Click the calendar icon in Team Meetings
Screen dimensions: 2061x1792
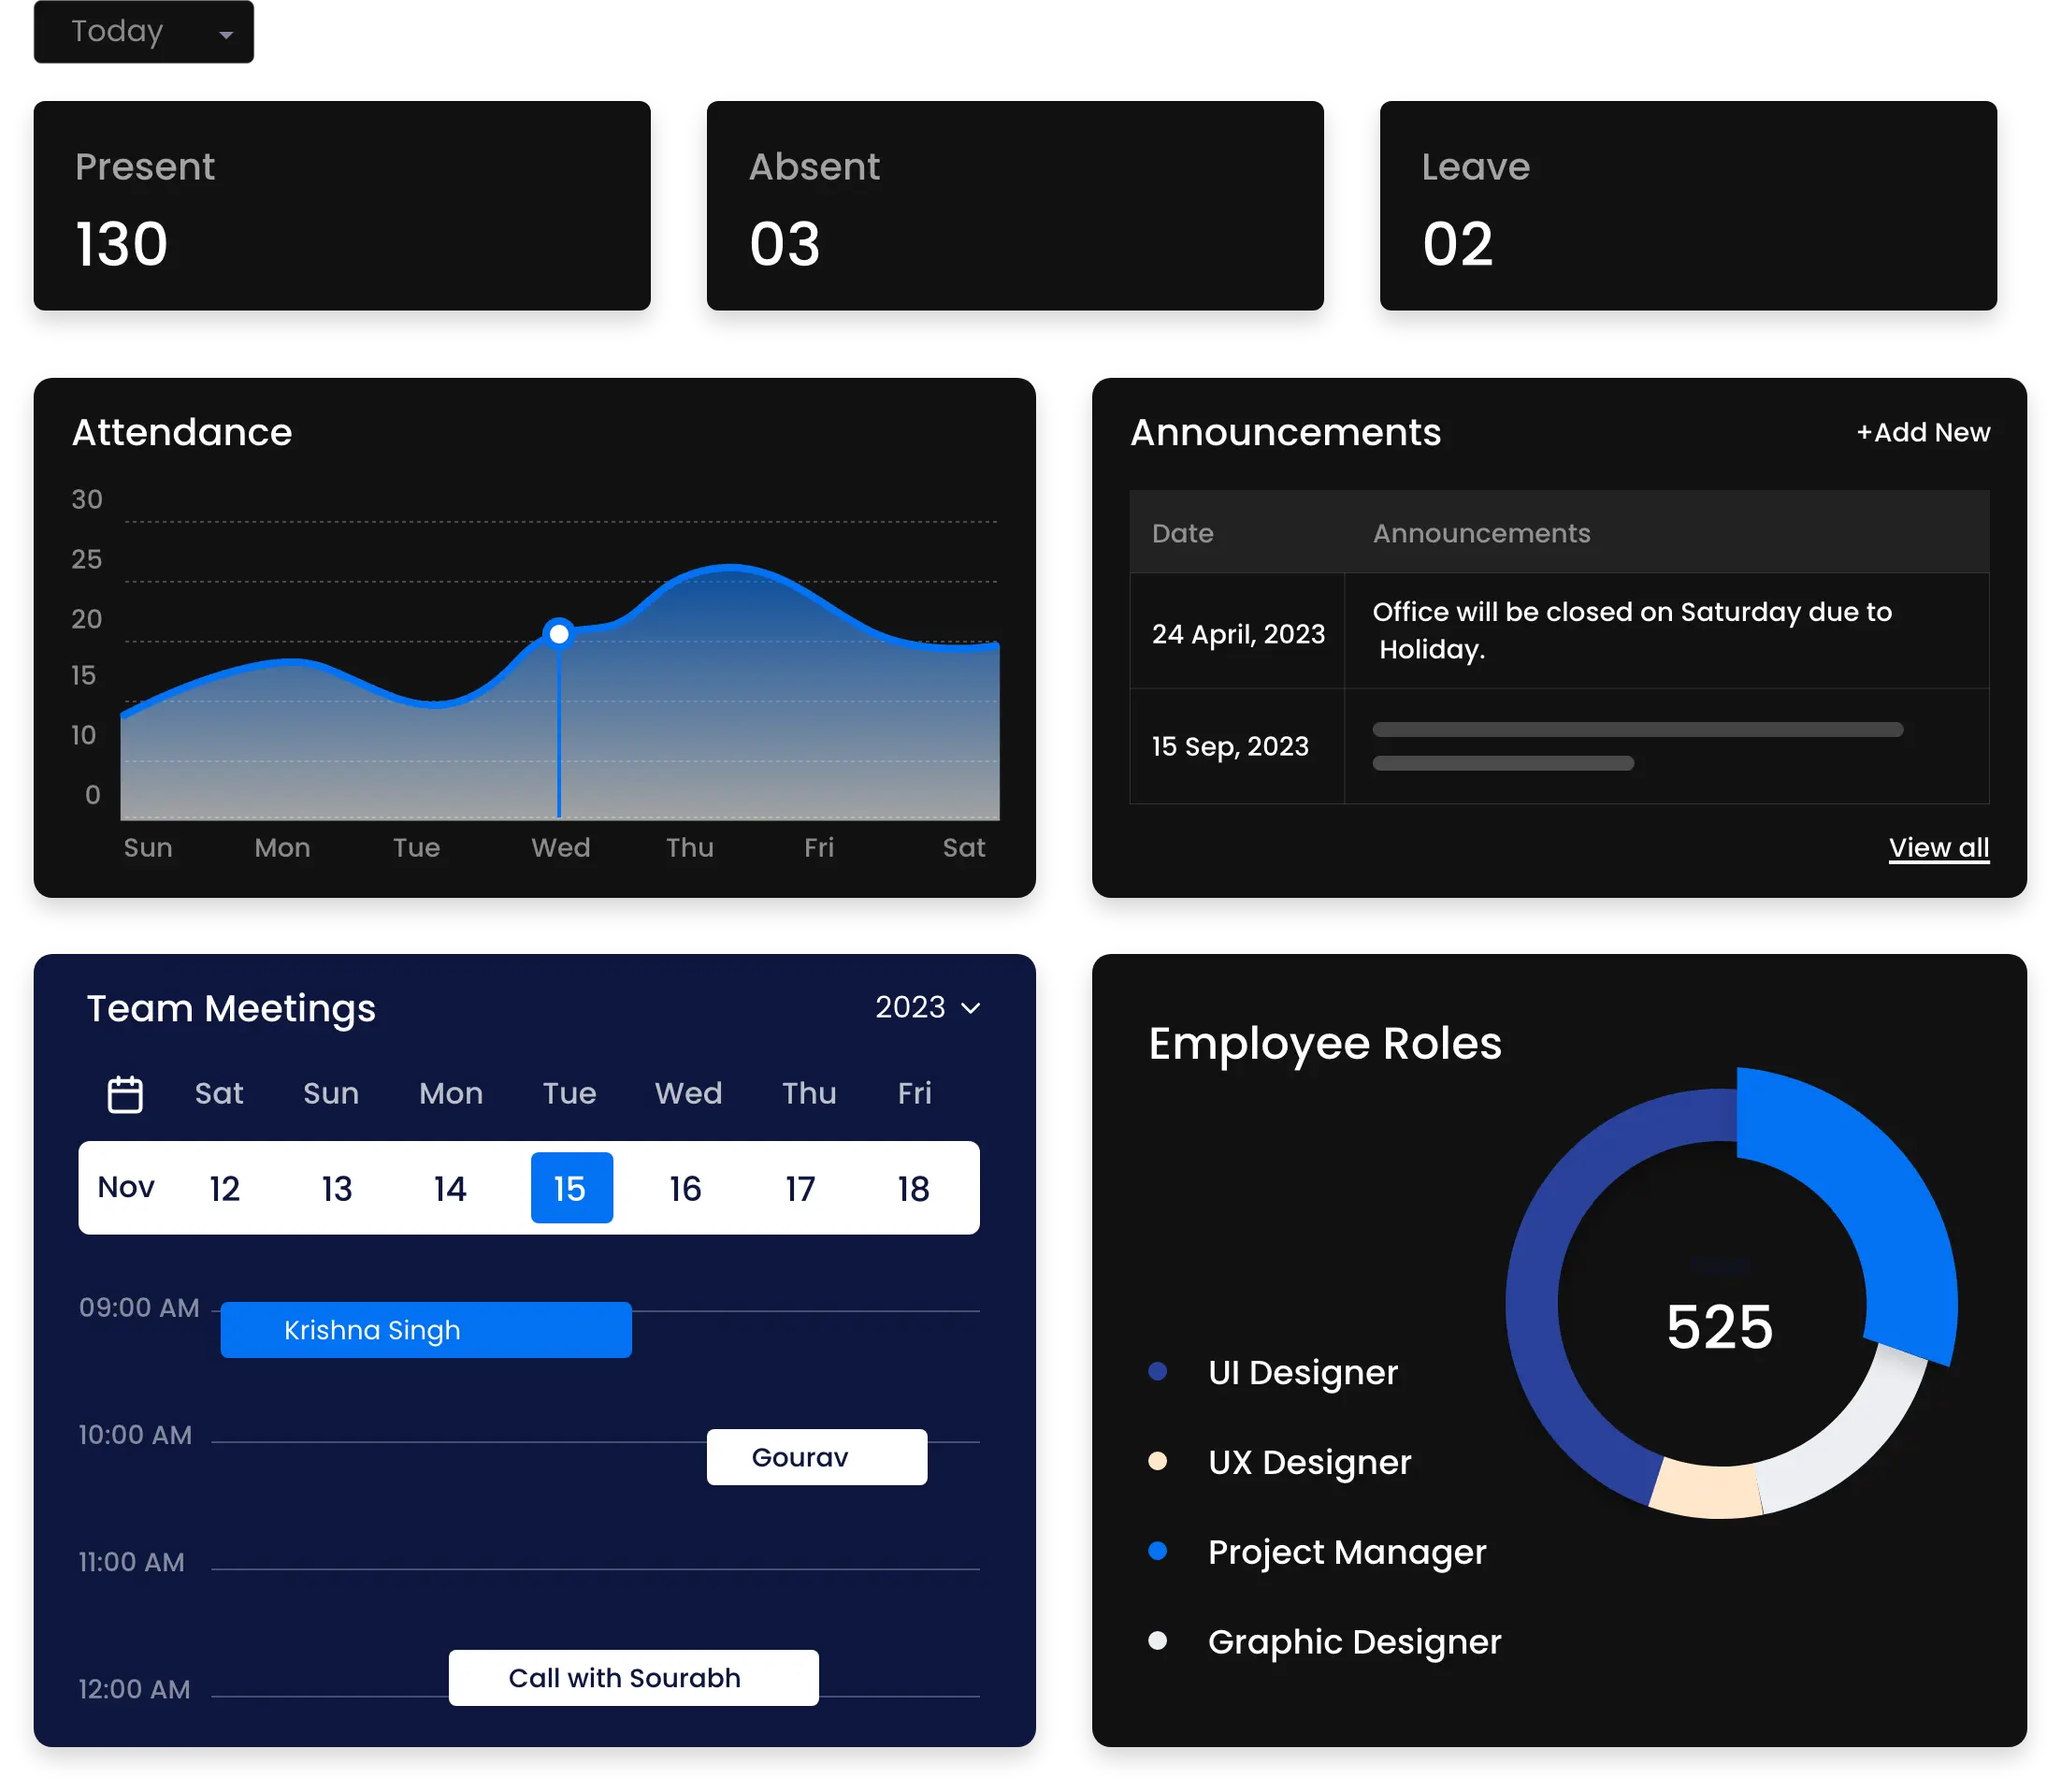[125, 1093]
